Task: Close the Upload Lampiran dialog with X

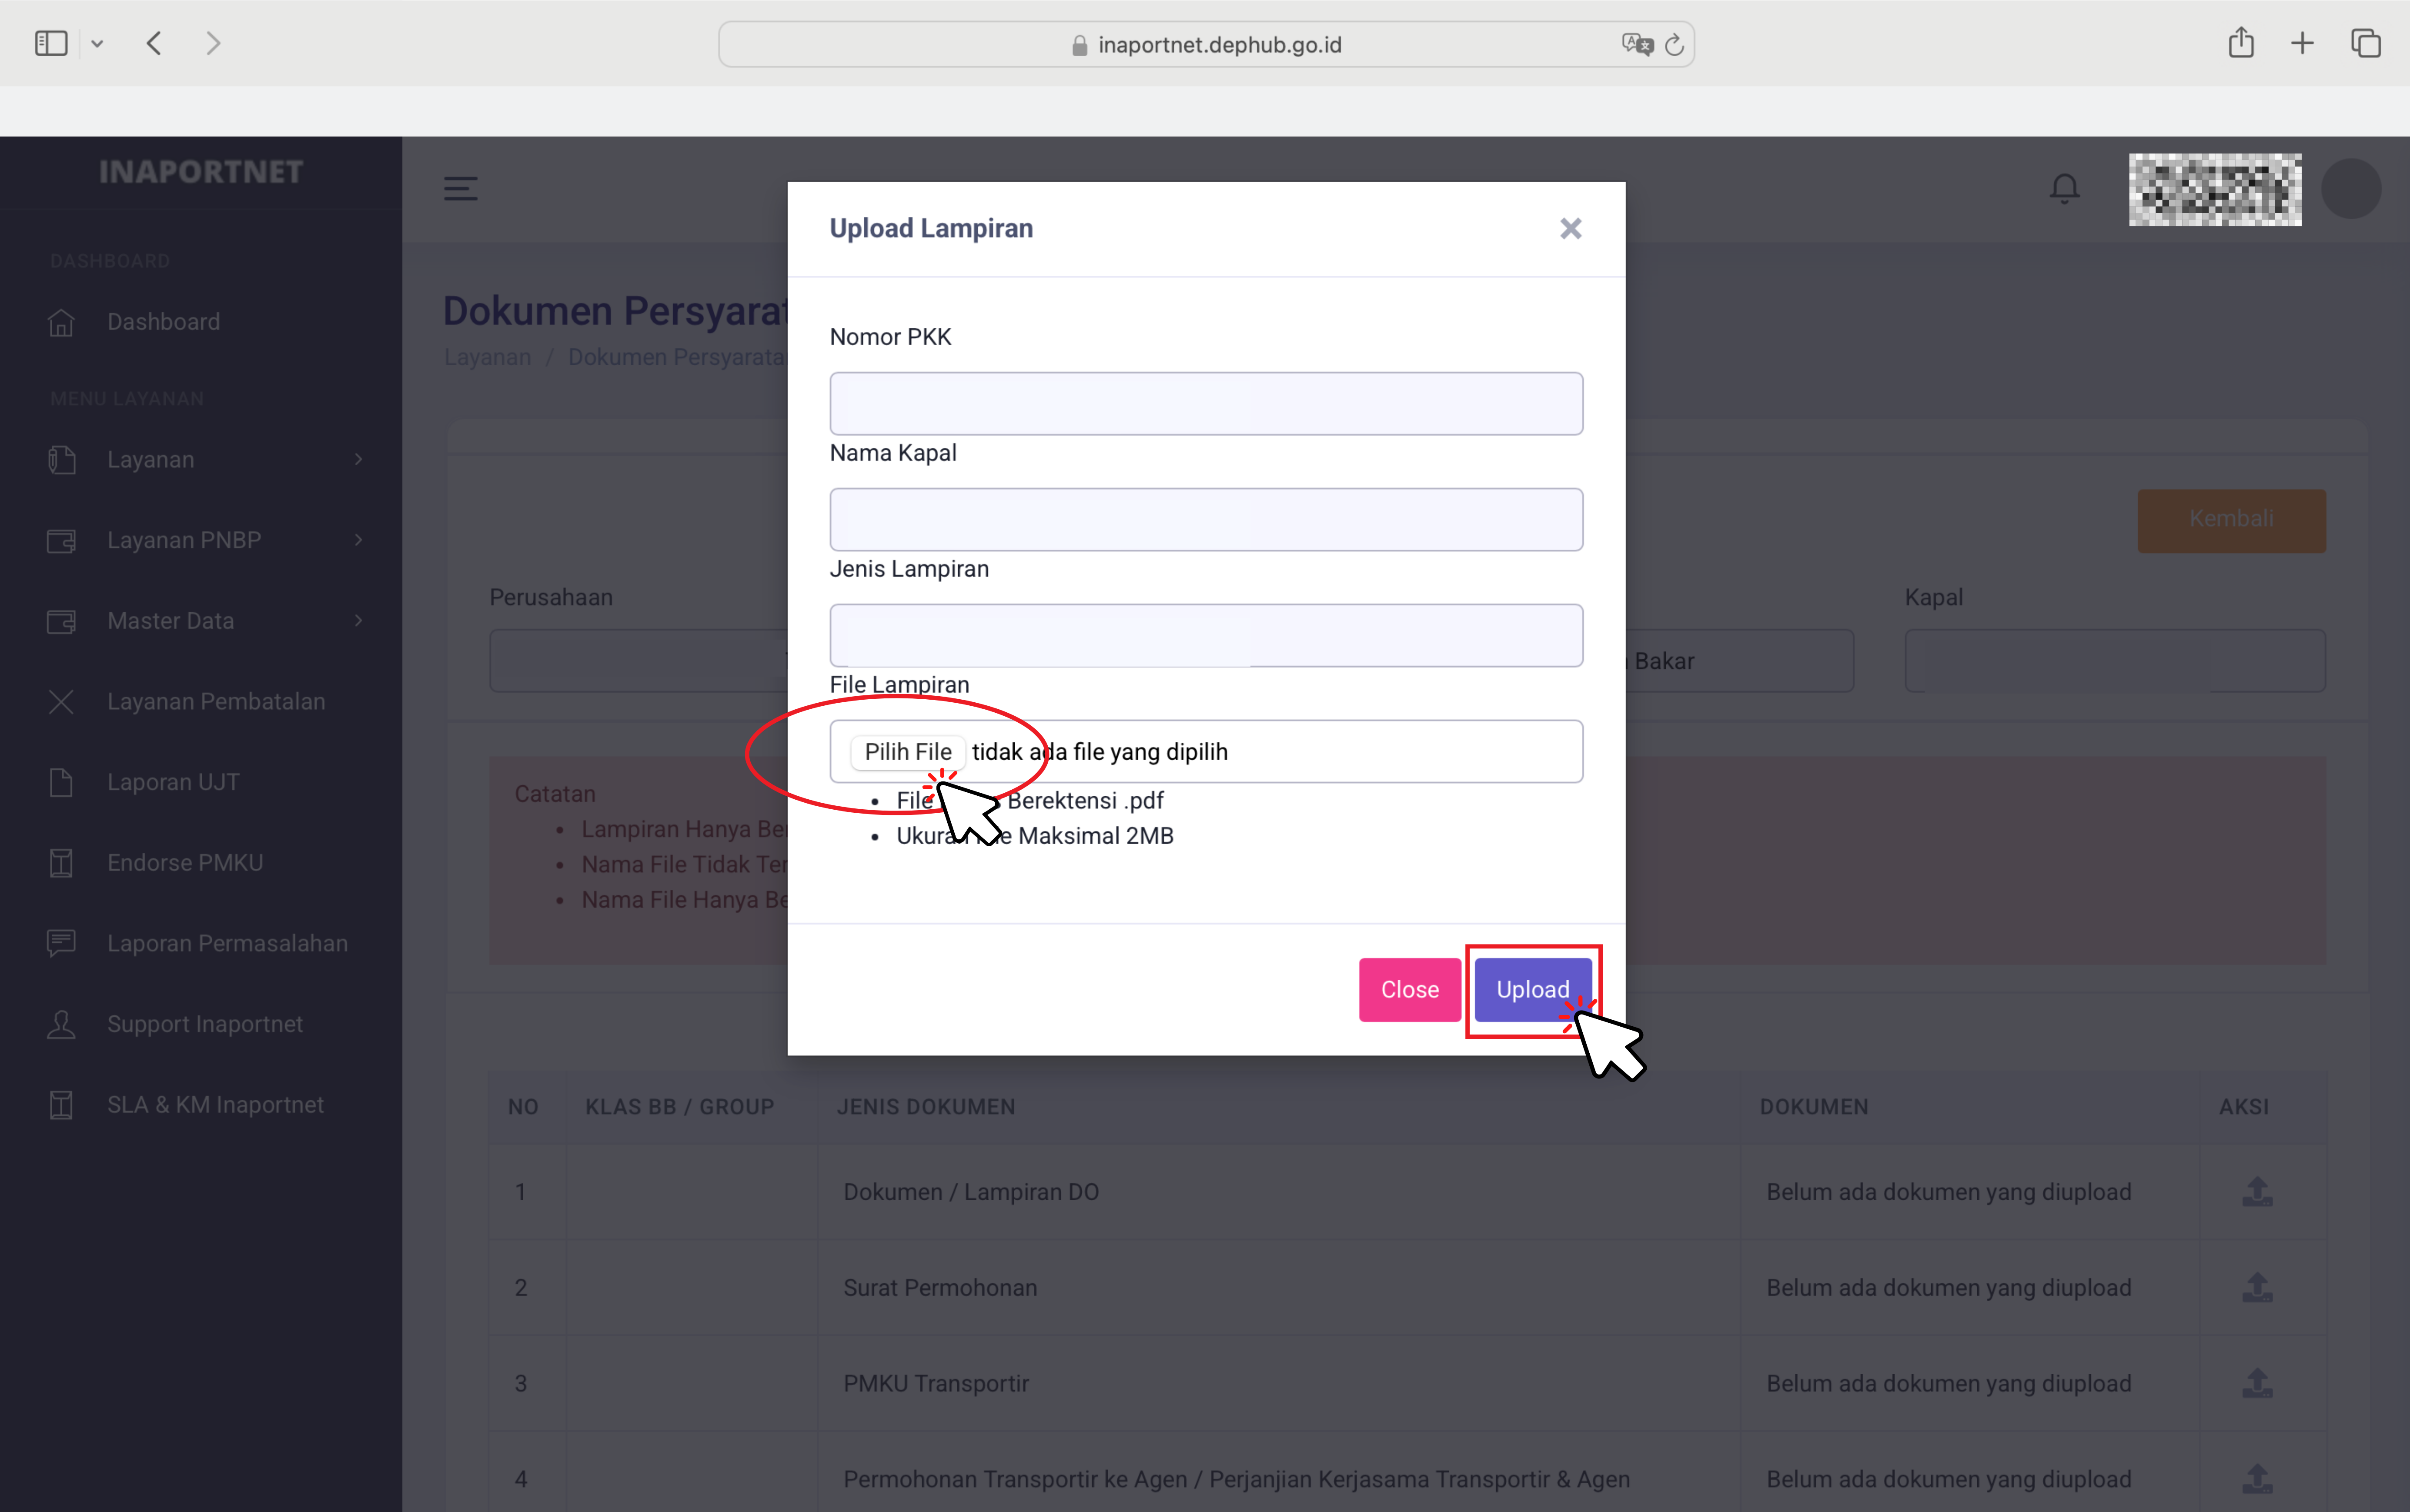Action: click(1570, 229)
